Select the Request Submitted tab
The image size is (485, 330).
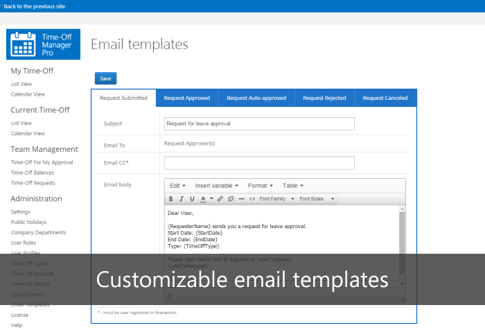point(123,98)
